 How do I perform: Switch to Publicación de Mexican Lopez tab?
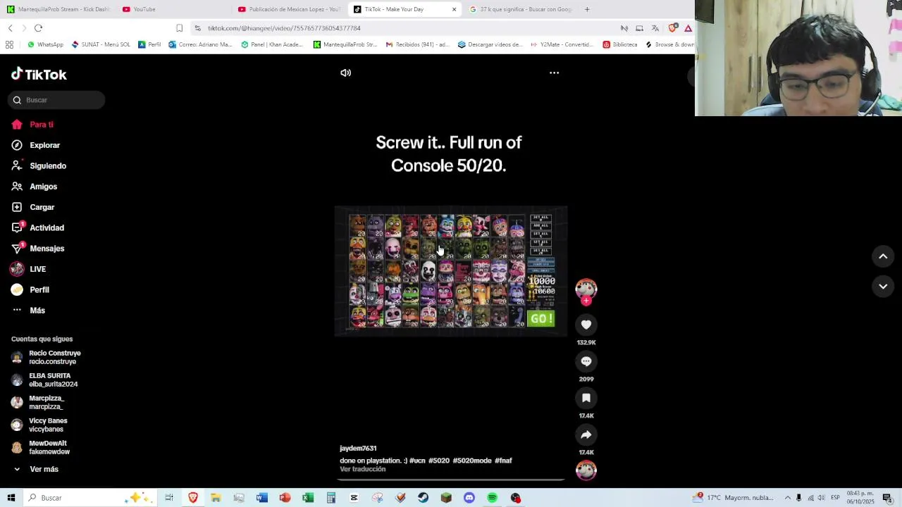[x=289, y=9]
